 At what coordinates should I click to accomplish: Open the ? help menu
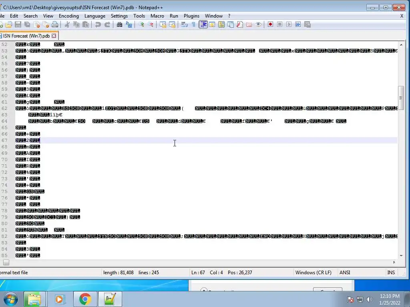(x=229, y=16)
